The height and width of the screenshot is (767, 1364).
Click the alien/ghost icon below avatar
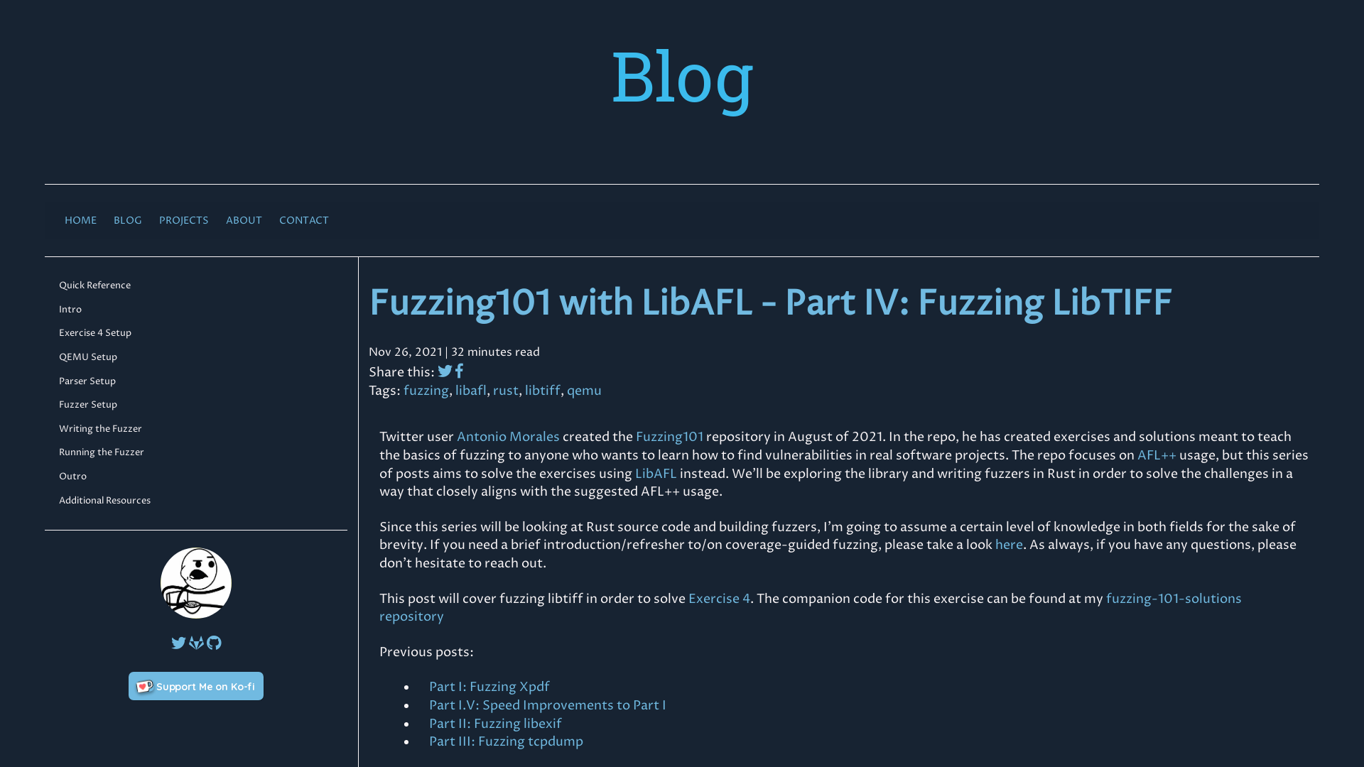[196, 643]
